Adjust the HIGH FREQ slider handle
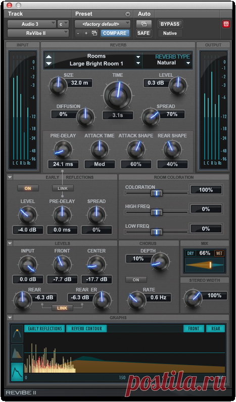This screenshot has height=402, width=236. pyautogui.click(x=157, y=212)
